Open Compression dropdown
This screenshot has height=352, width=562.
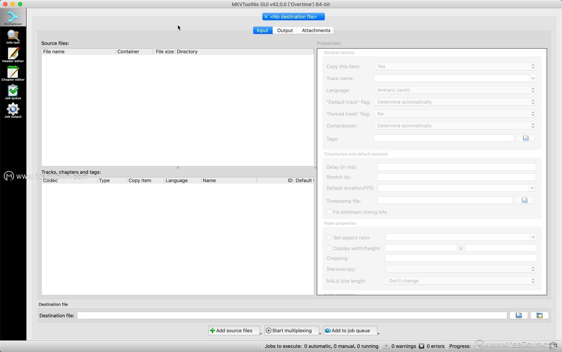[455, 126]
